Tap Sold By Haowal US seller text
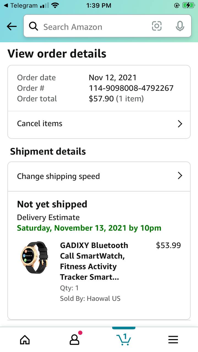The image size is (198, 352). (90, 298)
